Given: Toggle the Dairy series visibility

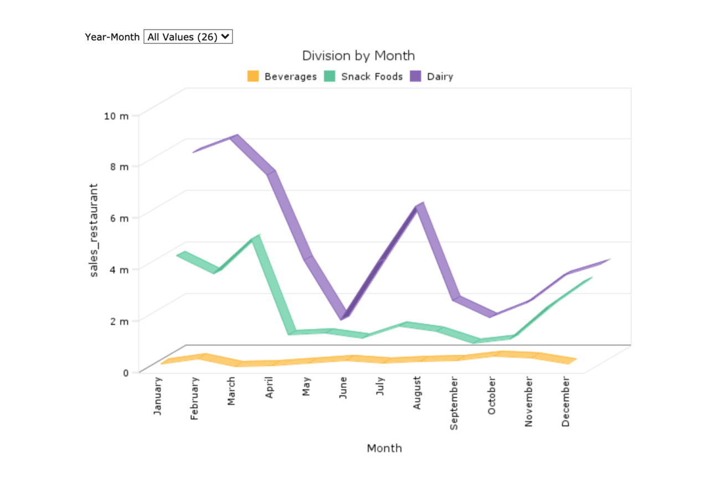Looking at the screenshot, I should click(x=438, y=76).
